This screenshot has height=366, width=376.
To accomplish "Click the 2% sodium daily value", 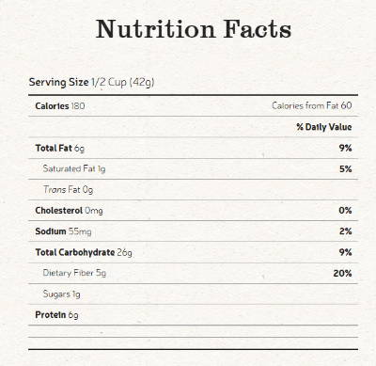I will [x=345, y=231].
